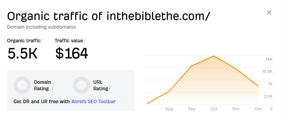
Task: Click info icon next to URL Rating
Action: coord(110,88)
